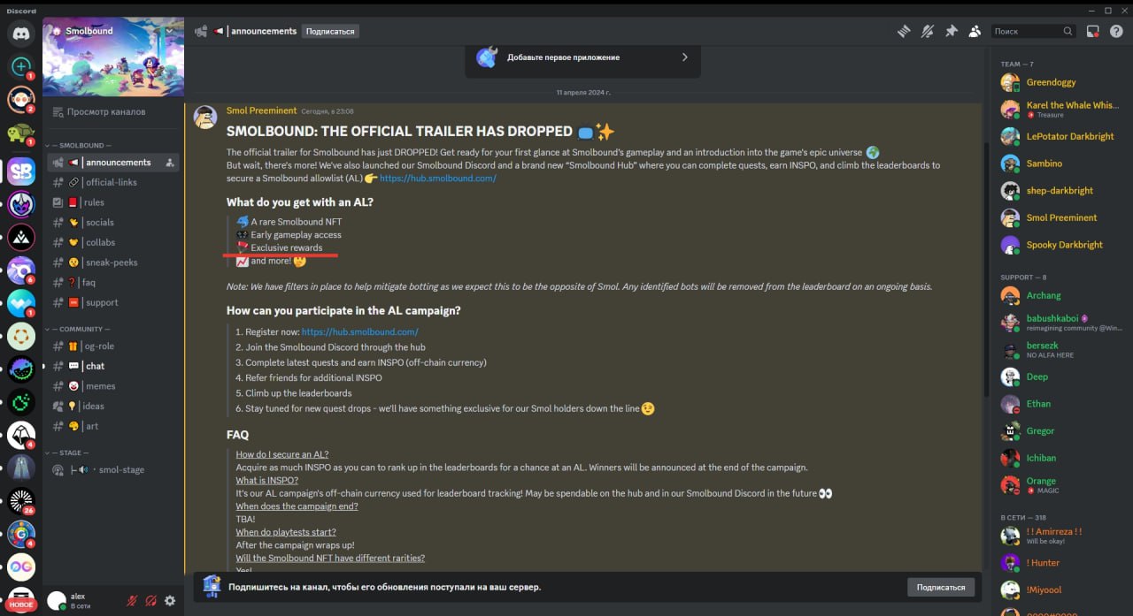
Task: Toggle headphone deafen in user panel
Action: (150, 601)
